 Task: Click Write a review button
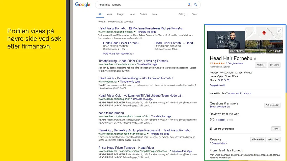pos(258,139)
